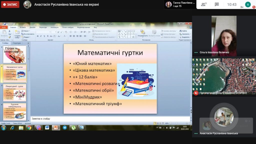The width and height of the screenshot is (256, 144).
Task: Expand the Макет layout dropdown
Action: [x=26, y=31]
